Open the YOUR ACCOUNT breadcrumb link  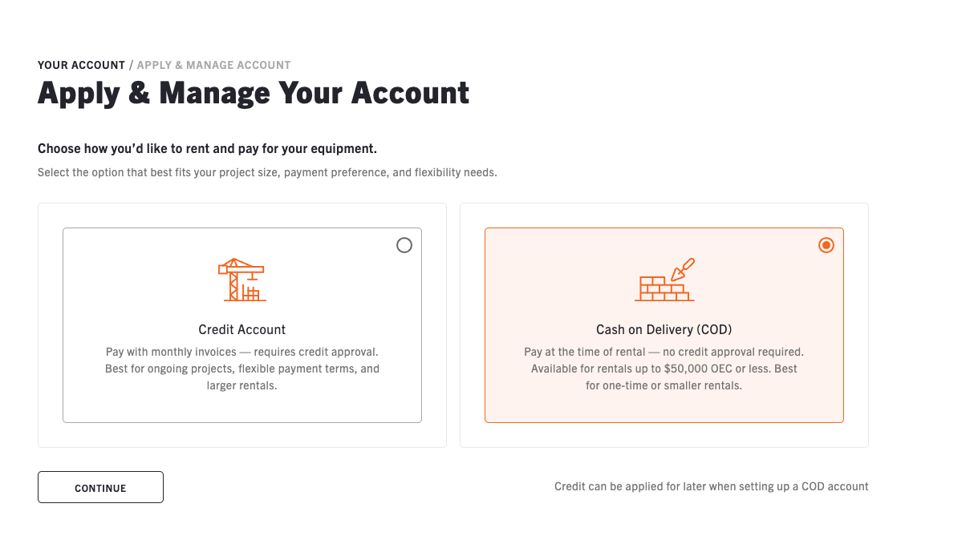81,65
